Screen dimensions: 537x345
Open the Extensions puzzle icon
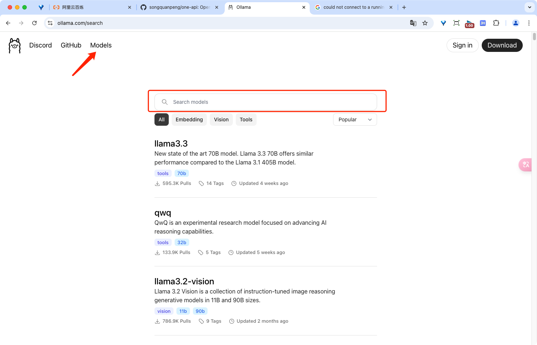click(496, 23)
